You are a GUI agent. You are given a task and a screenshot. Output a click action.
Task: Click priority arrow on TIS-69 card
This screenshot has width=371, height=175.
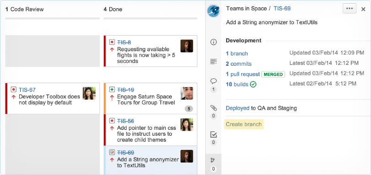112,159
